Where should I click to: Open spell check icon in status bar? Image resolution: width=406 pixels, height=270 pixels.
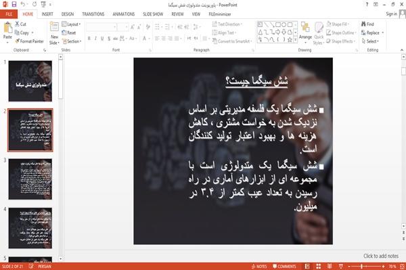tap(31, 267)
